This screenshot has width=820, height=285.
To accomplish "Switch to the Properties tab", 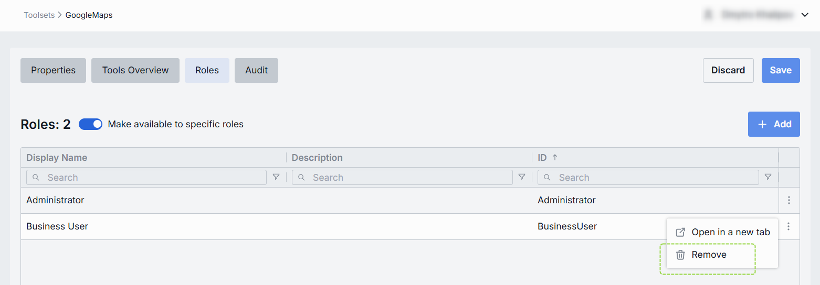I will pos(53,70).
